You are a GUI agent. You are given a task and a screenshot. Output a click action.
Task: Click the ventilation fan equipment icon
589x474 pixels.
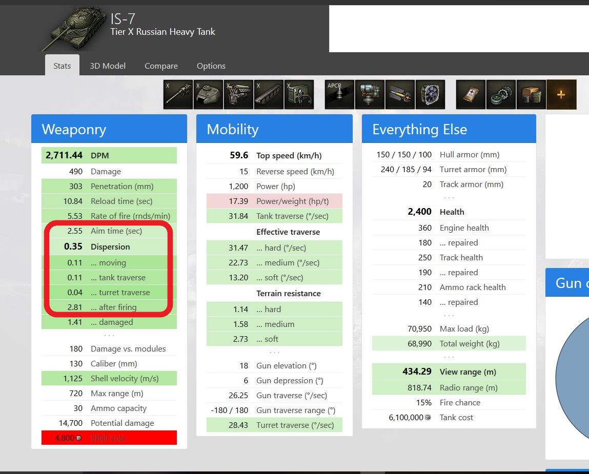tap(431, 94)
